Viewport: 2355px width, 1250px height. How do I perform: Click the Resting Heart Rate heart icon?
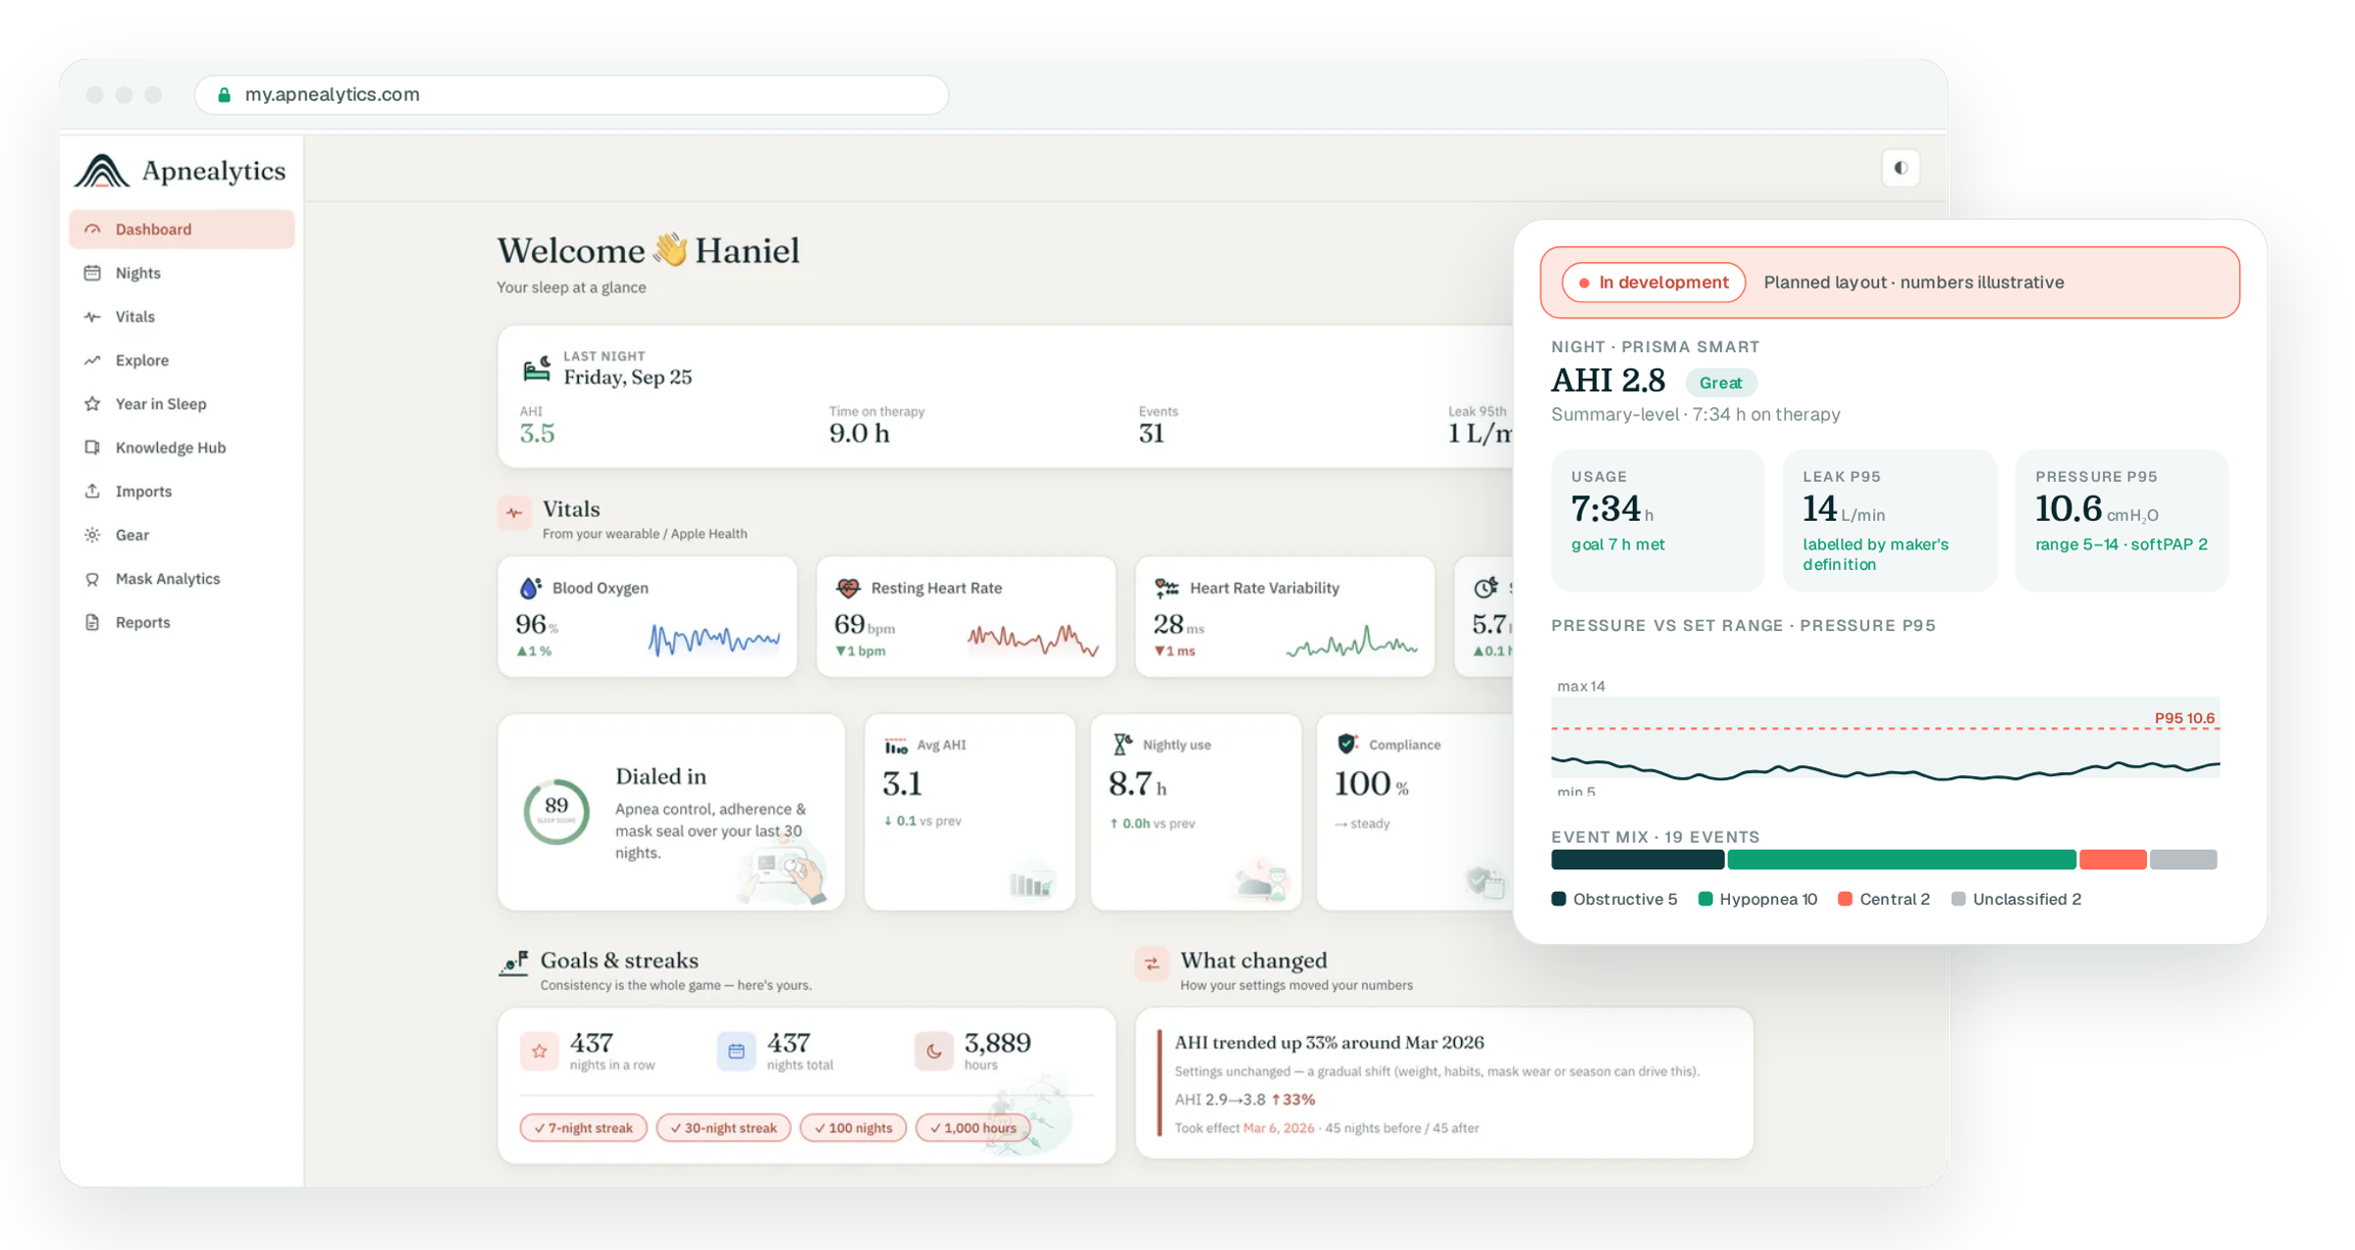(848, 588)
